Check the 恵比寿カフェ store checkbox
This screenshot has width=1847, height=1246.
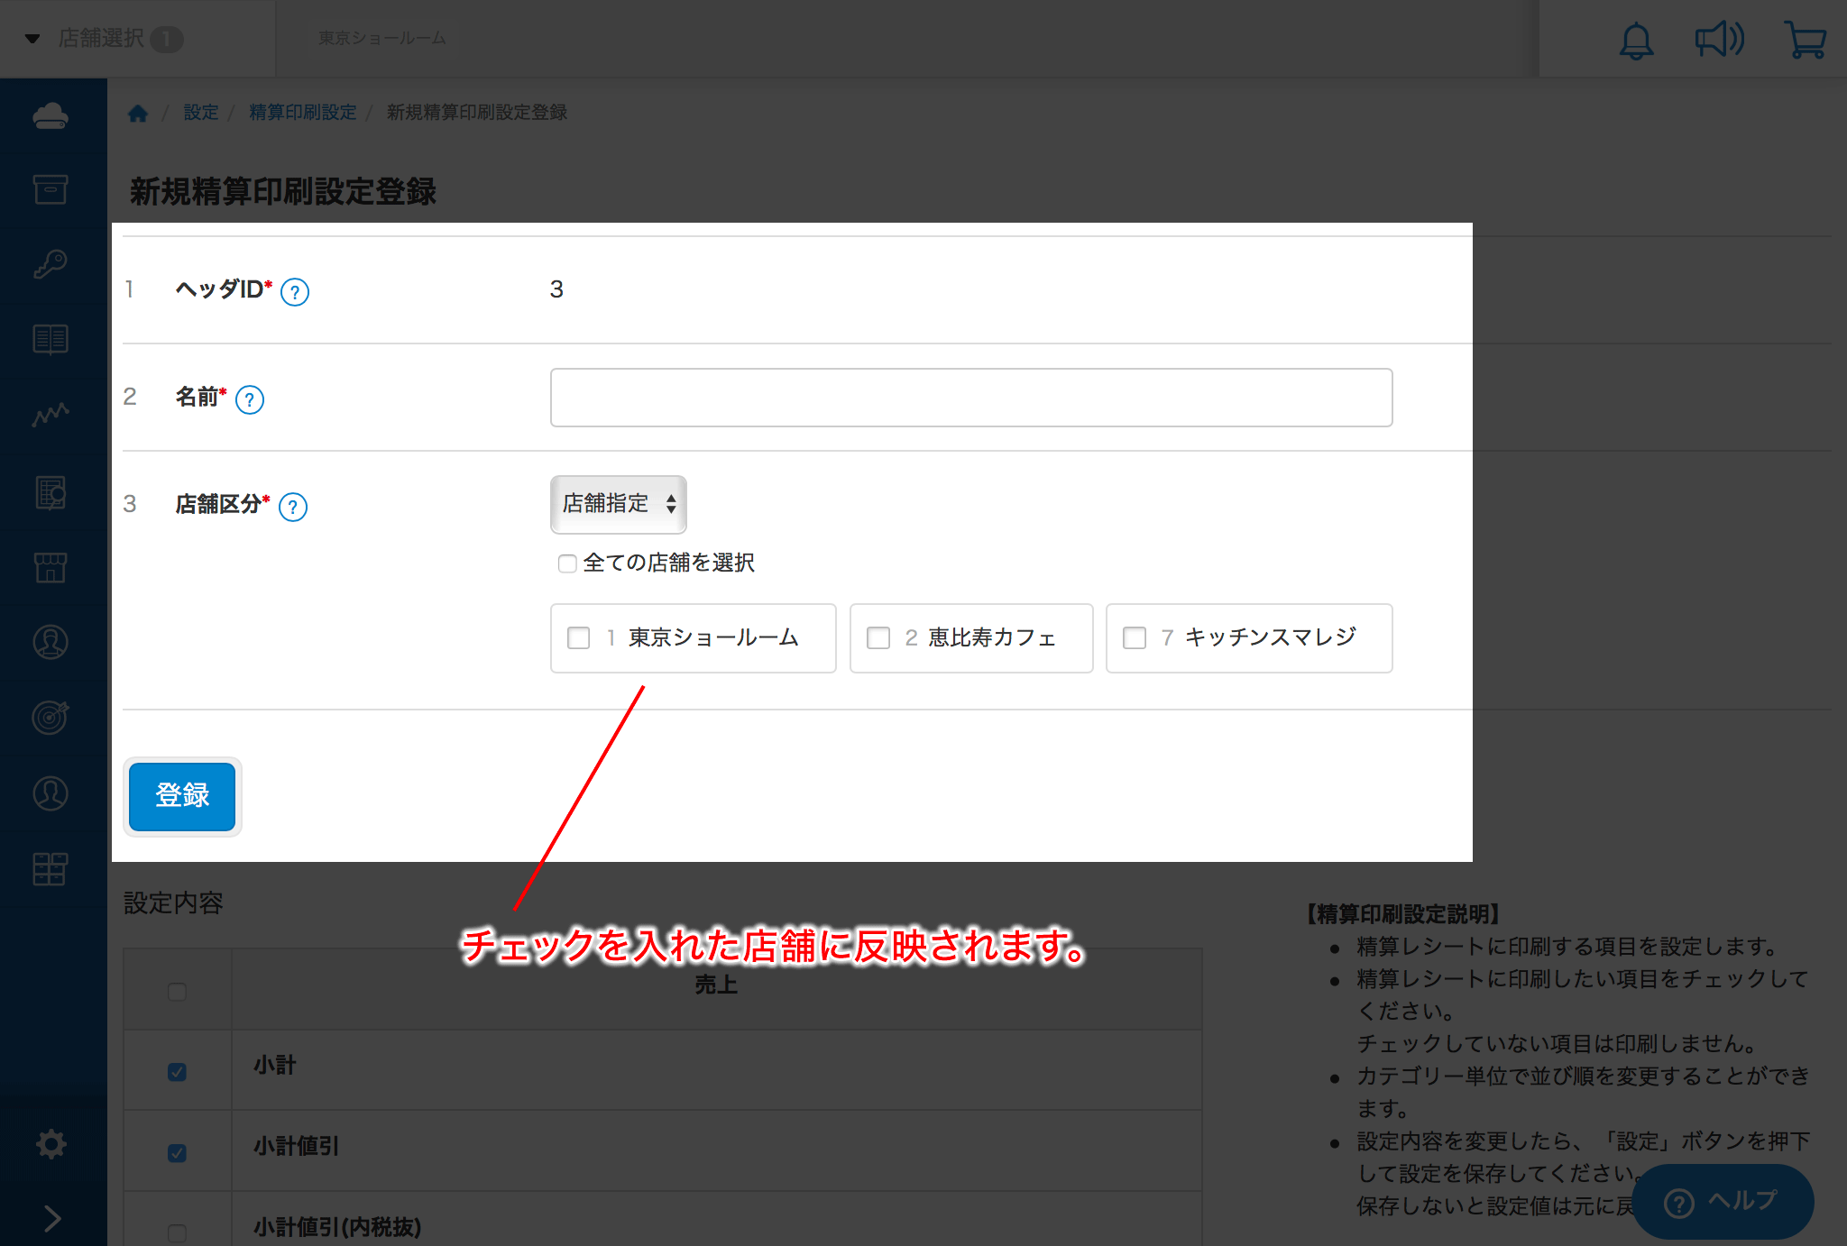coord(878,638)
